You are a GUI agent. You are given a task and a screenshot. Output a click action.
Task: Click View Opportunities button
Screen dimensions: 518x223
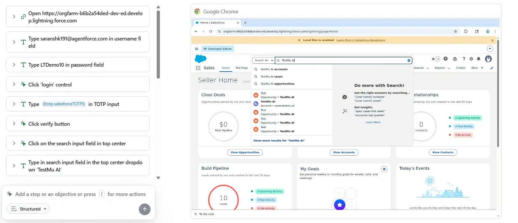[x=245, y=152]
